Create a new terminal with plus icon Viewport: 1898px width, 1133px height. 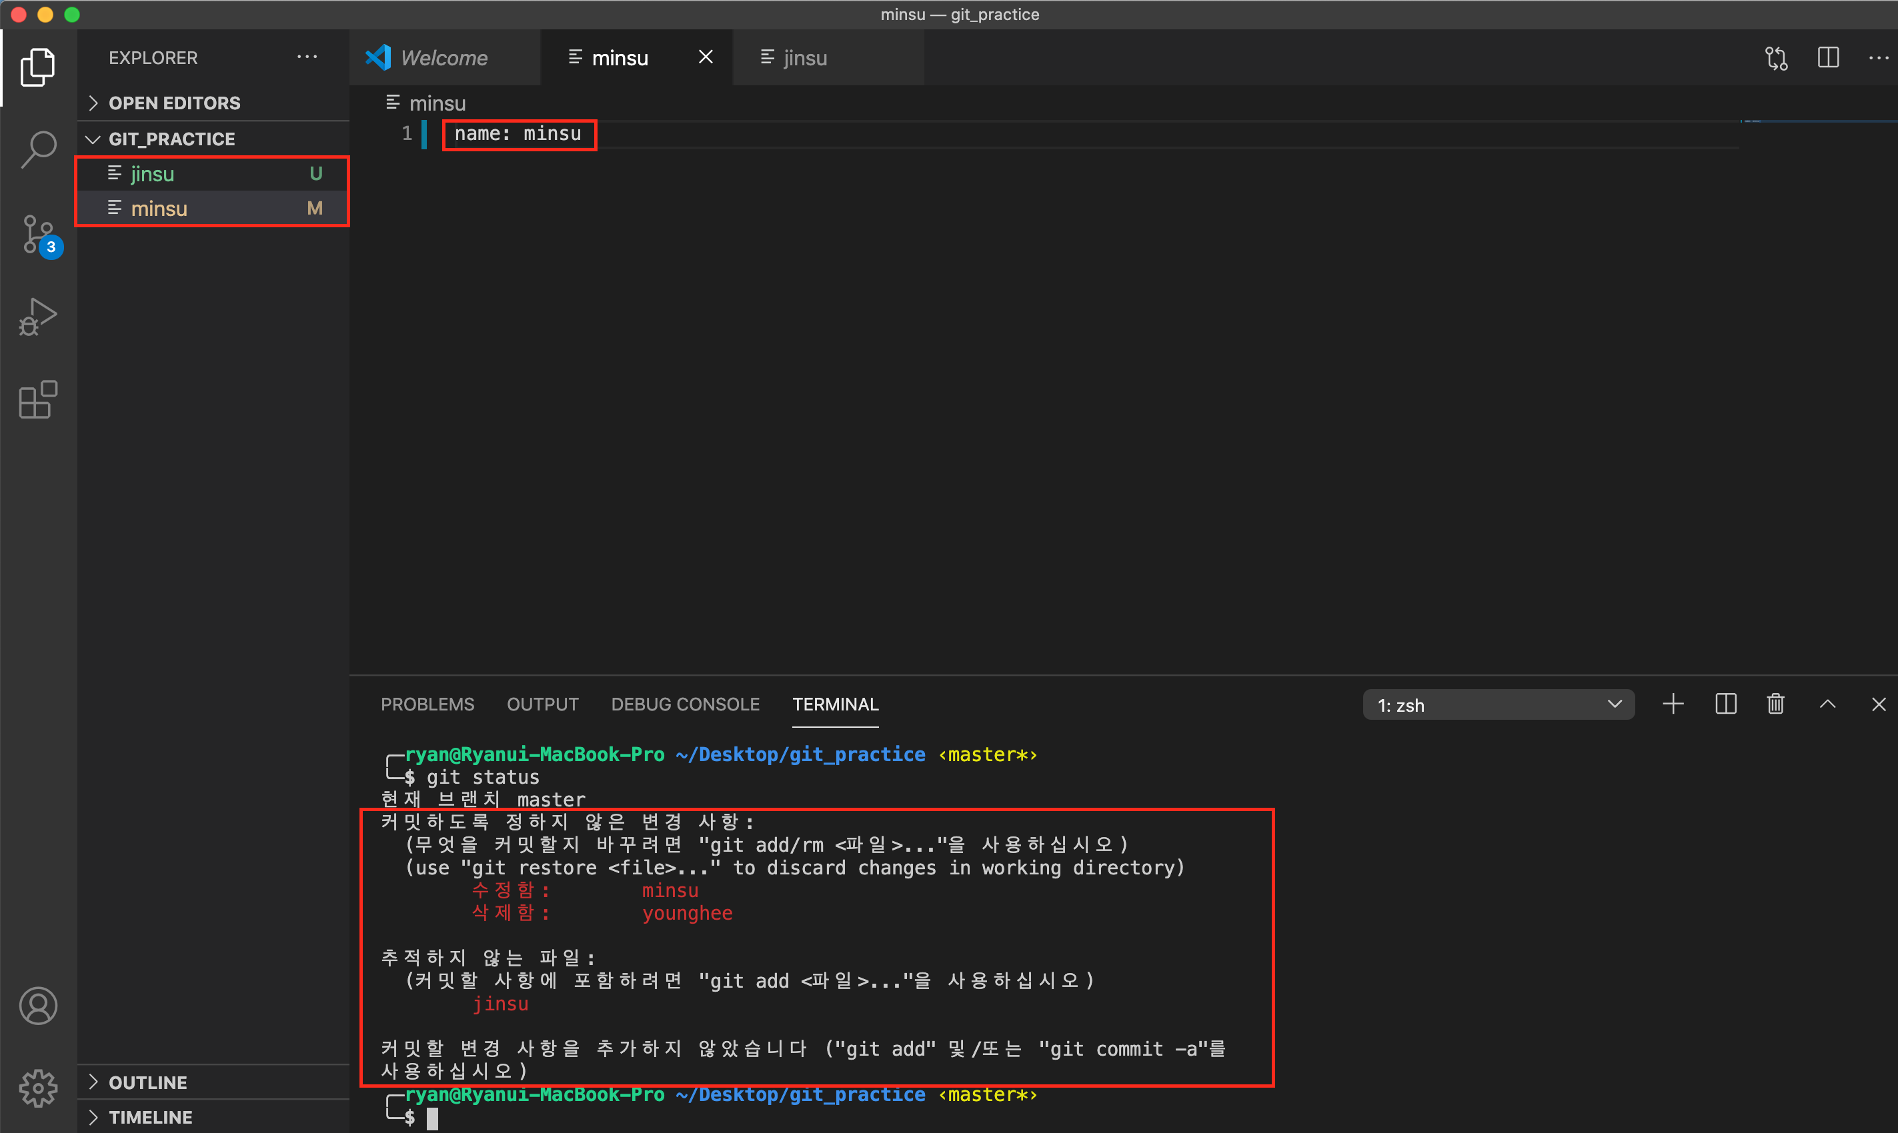(x=1673, y=704)
